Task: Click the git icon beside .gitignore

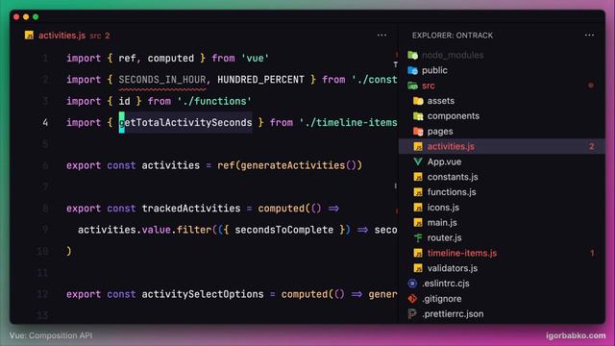Action: 412,299
